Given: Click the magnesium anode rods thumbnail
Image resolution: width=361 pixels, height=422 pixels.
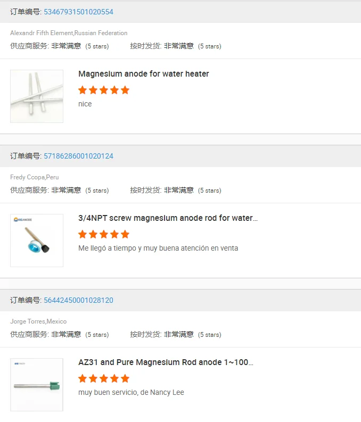Looking at the screenshot, I should click(37, 96).
